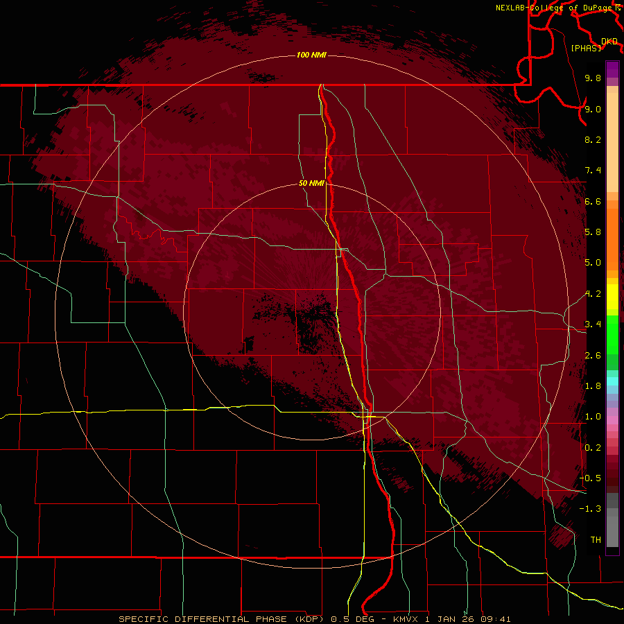Pick the purple swatch atop the color bar
Screen dimensions: 624x624
[x=612, y=69]
